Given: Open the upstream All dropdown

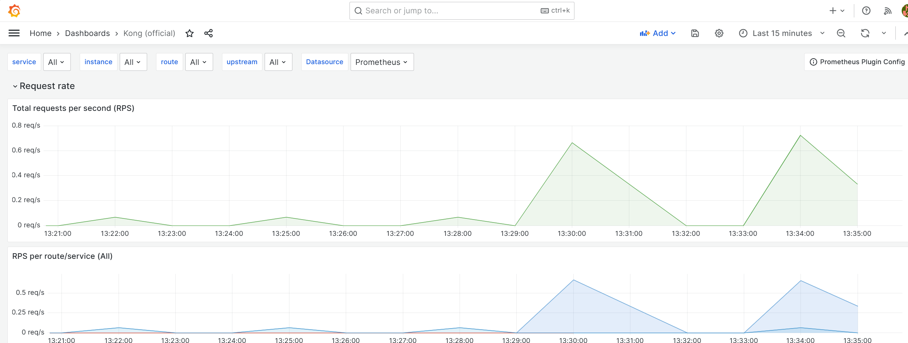Looking at the screenshot, I should click(278, 62).
